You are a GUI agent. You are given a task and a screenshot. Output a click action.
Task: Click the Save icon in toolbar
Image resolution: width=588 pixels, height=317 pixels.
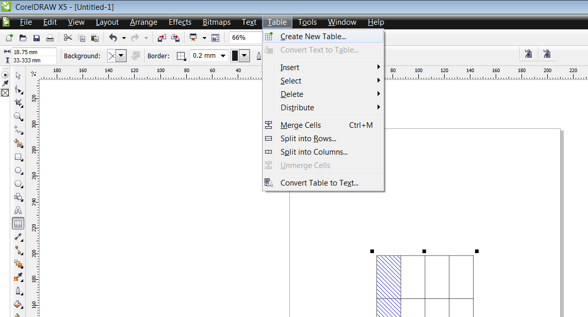37,38
